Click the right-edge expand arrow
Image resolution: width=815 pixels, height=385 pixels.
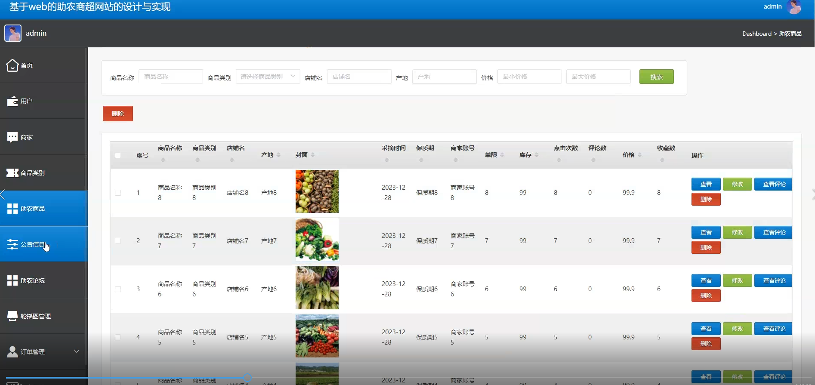[x=812, y=194]
